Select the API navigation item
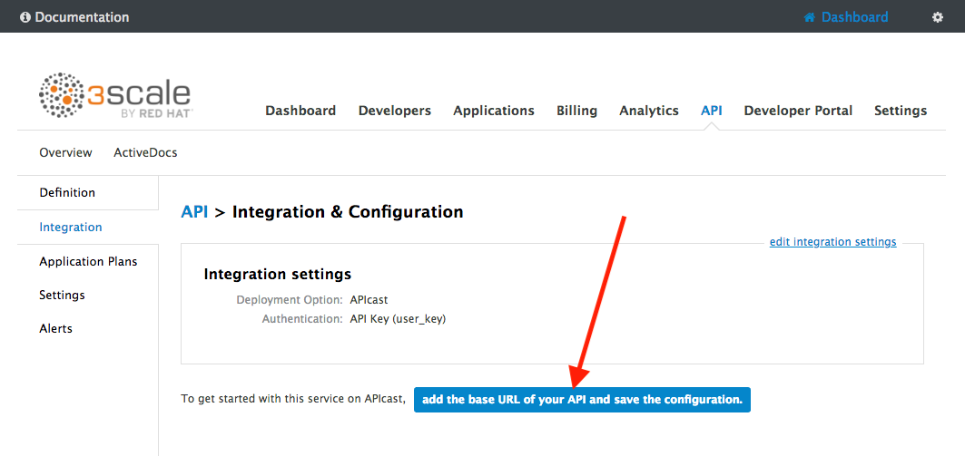Viewport: 965px width, 456px height. pyautogui.click(x=712, y=111)
